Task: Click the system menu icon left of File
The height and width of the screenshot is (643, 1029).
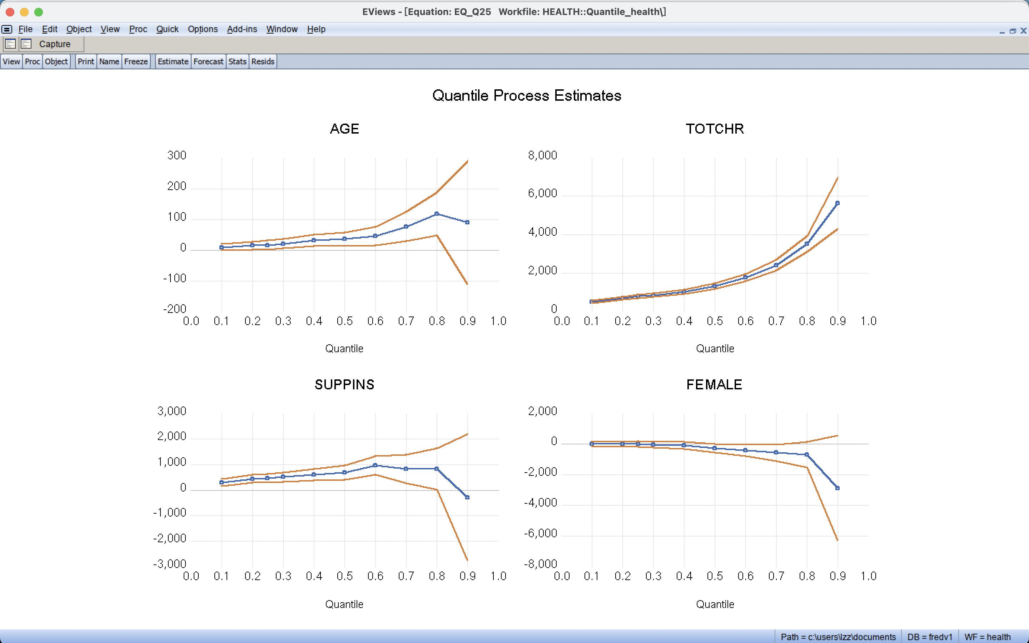Action: (7, 29)
